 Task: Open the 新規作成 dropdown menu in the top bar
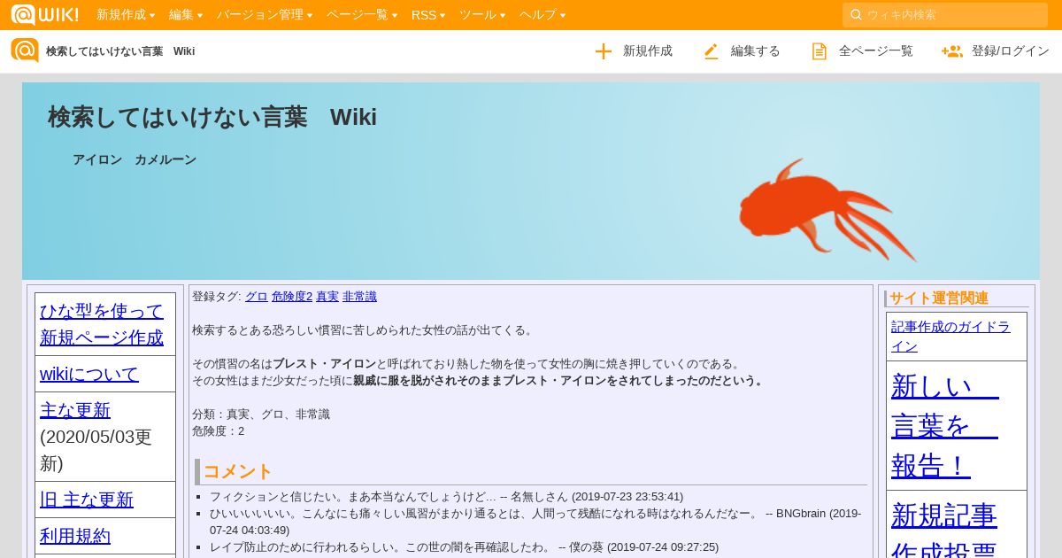(x=126, y=15)
